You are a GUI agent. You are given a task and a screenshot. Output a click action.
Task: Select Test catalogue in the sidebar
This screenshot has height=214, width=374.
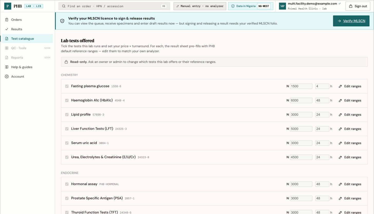(x=27, y=39)
